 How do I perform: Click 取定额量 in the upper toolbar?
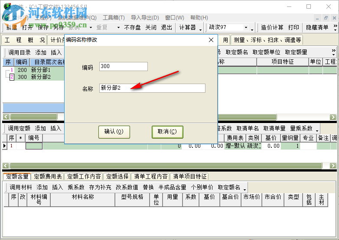(296, 52)
